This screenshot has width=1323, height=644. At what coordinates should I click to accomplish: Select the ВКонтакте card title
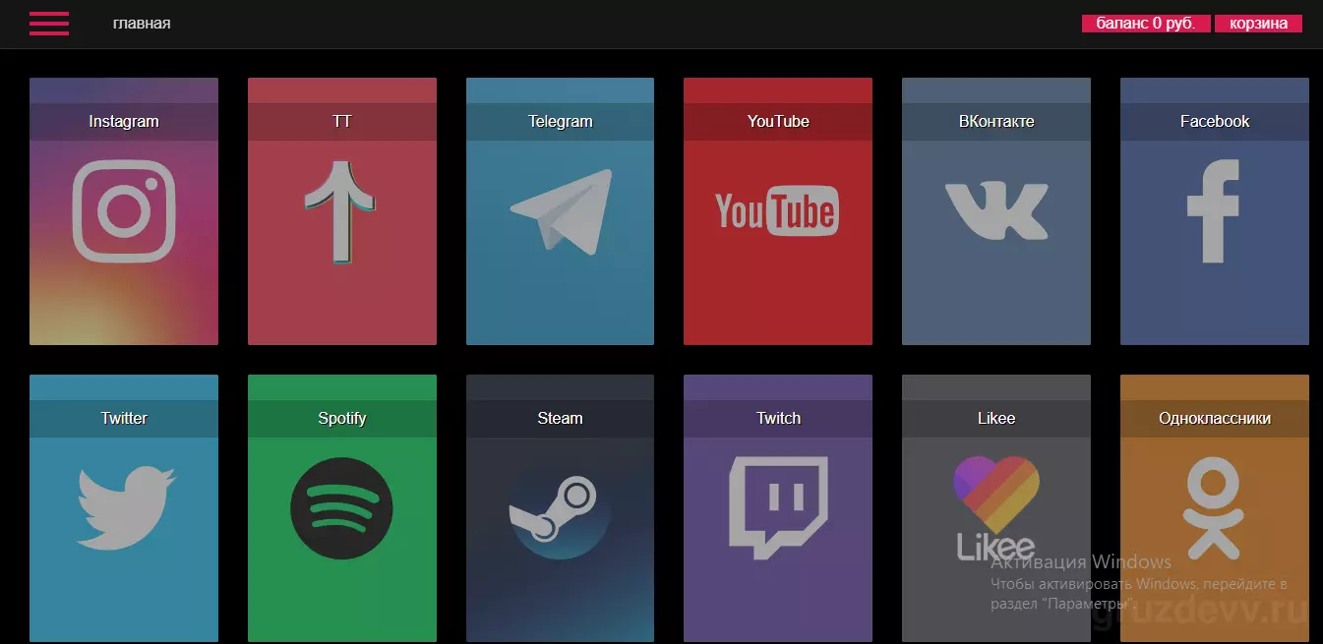(996, 122)
